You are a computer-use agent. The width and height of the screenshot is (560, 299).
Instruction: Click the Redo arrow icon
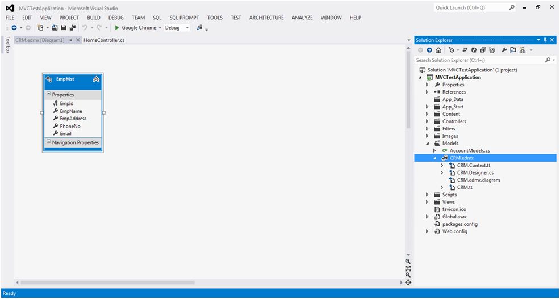coord(99,27)
